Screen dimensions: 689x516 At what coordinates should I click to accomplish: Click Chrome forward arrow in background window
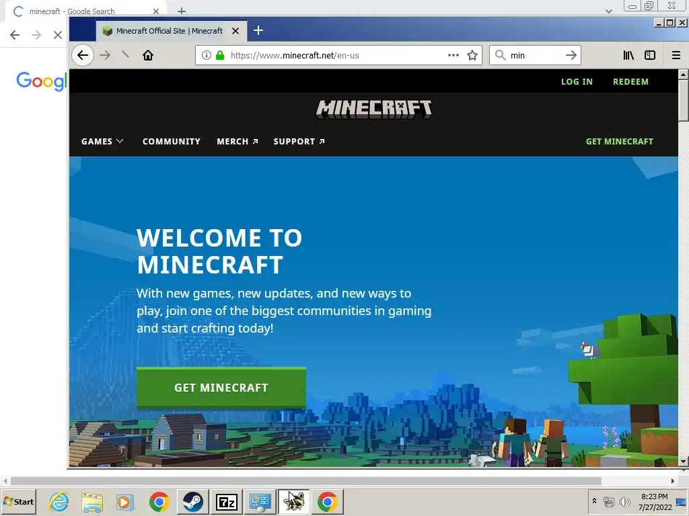(x=36, y=35)
